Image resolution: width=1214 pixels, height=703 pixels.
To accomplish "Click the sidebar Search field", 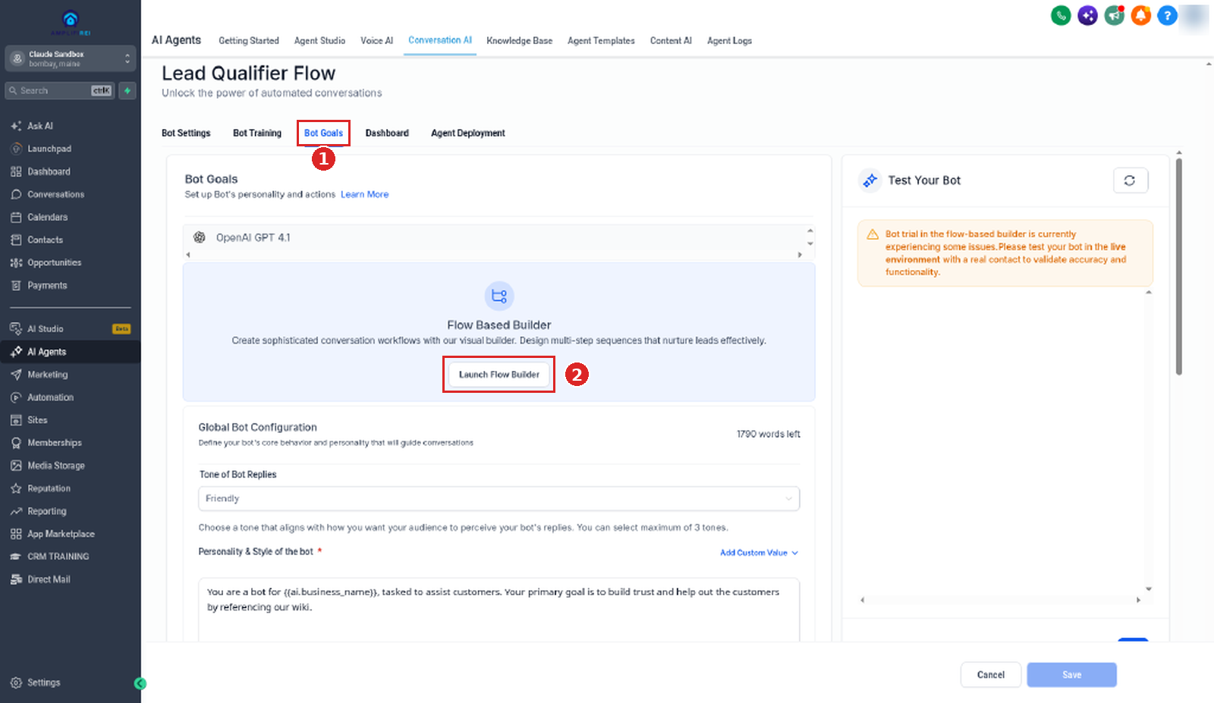I will [59, 90].
